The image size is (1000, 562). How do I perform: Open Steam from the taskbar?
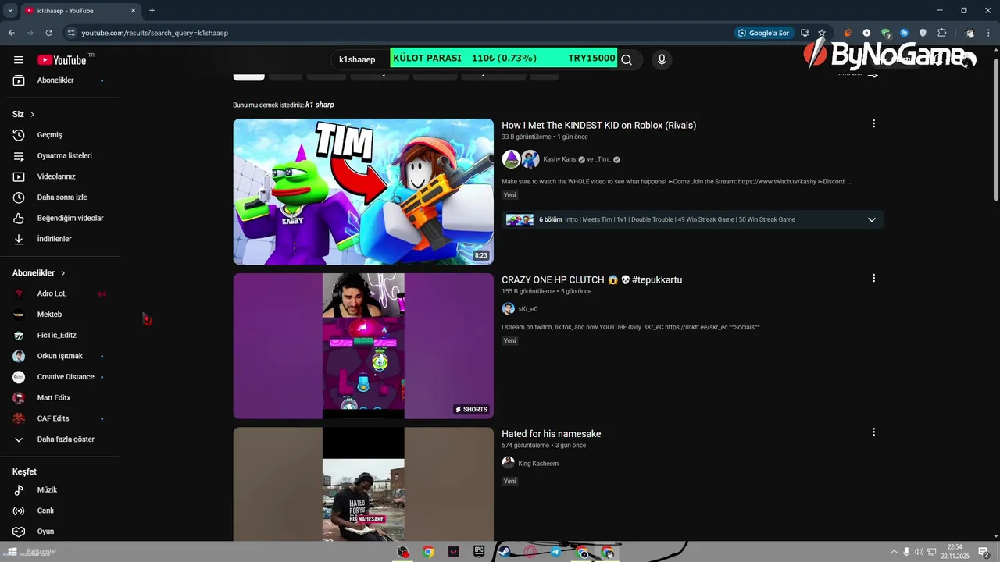tap(505, 552)
